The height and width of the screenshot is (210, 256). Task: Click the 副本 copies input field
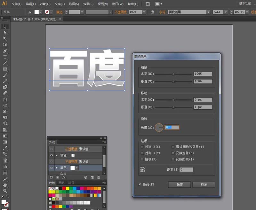(x=186, y=169)
